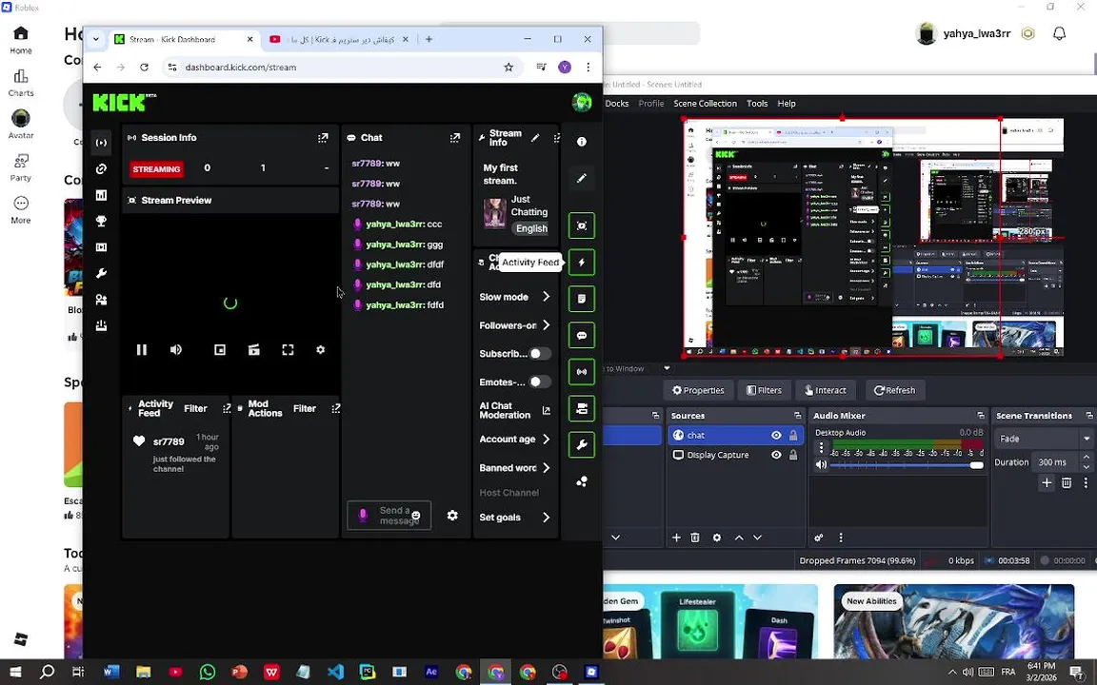
Task: Mute Desktop Audio speaker icon in OBS
Action: pos(822,465)
